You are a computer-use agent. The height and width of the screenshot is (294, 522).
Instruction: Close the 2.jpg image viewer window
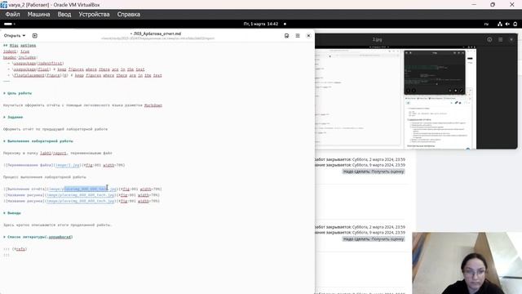point(511,39)
